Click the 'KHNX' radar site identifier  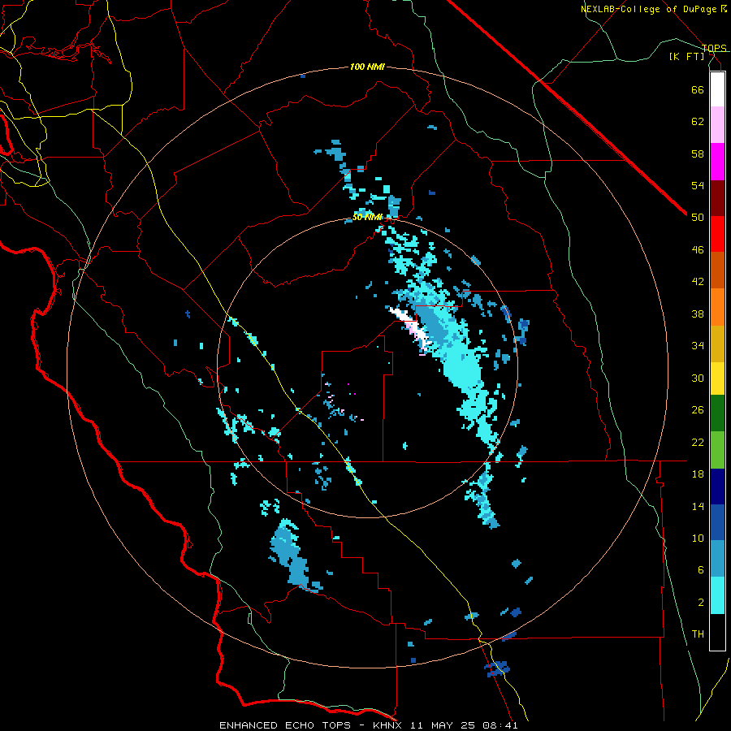click(389, 725)
